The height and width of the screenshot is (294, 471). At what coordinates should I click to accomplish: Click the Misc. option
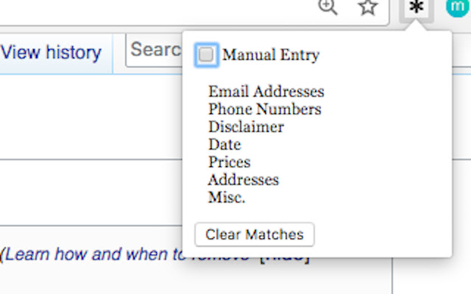[x=227, y=198]
